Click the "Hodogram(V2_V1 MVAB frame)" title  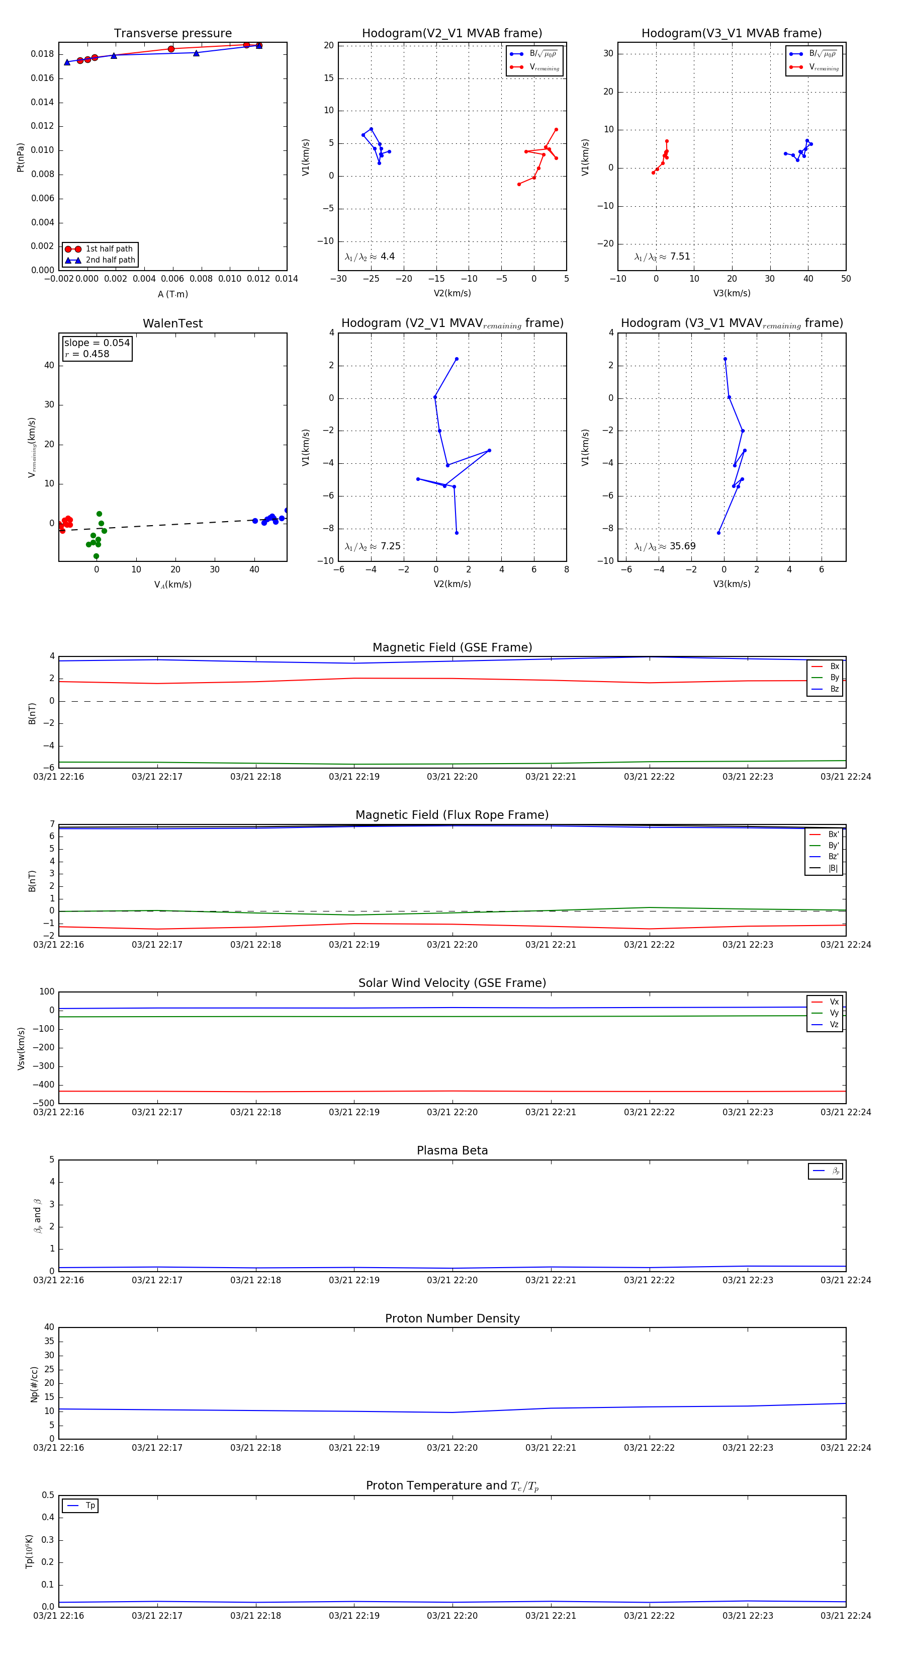tap(452, 34)
